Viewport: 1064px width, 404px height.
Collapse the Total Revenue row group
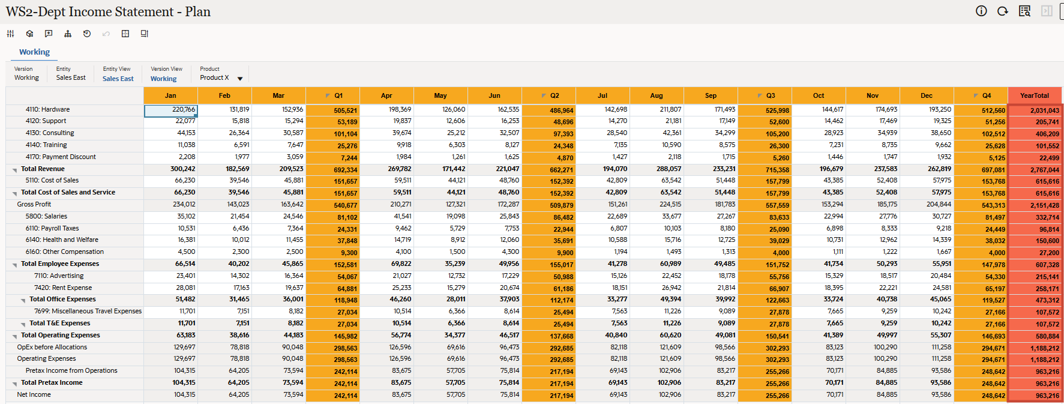pyautogui.click(x=15, y=170)
